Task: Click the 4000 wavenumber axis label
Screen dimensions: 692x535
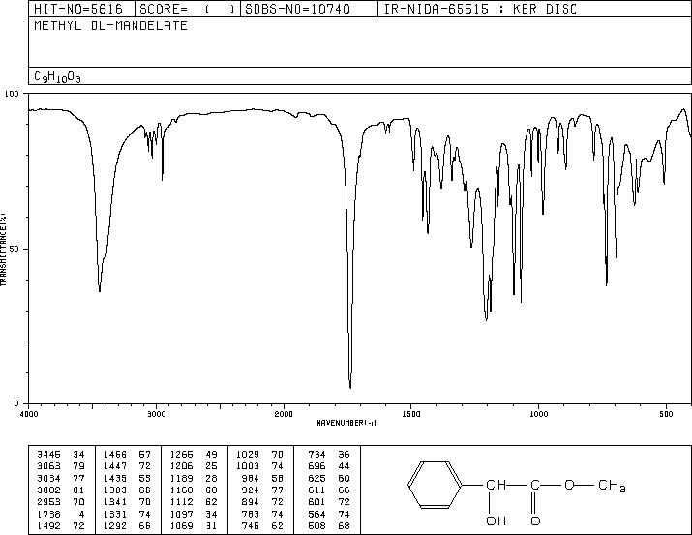Action: [x=29, y=414]
